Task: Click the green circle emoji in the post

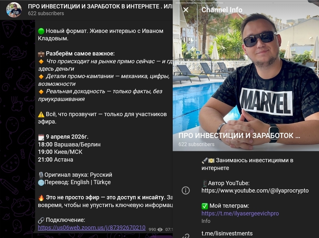Action: [x=41, y=31]
